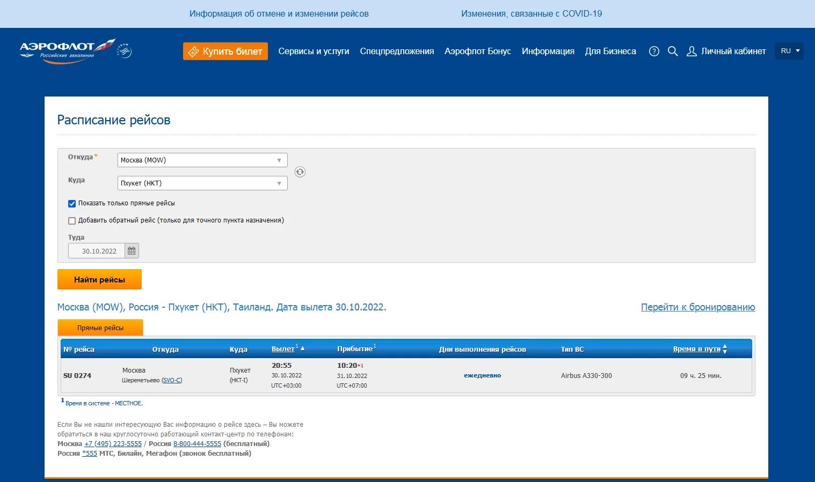Click the № рейса column header
The height and width of the screenshot is (482, 815).
pos(79,350)
